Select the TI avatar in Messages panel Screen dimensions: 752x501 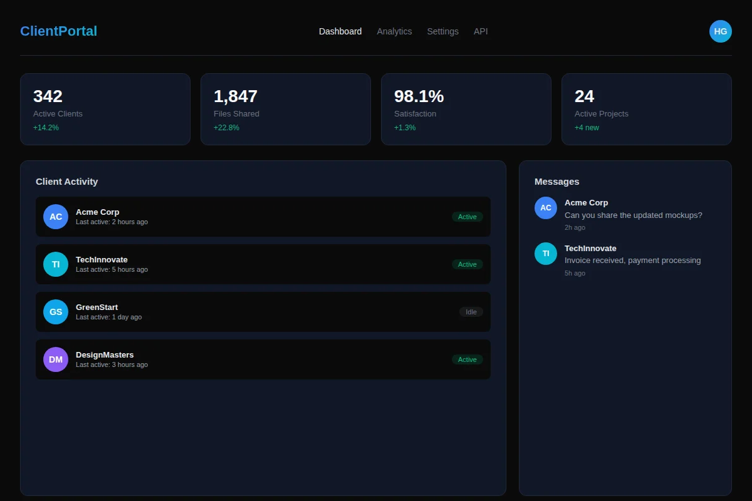click(x=545, y=254)
